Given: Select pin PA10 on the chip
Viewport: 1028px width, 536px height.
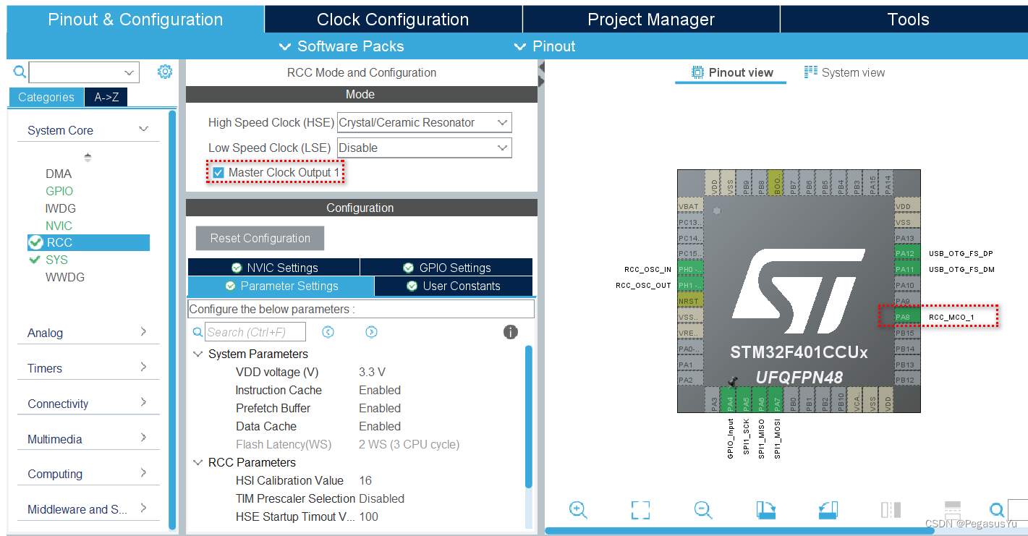Looking at the screenshot, I should pyautogui.click(x=907, y=285).
